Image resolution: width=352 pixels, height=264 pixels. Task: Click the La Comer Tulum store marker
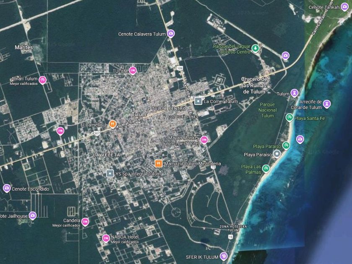(x=198, y=101)
